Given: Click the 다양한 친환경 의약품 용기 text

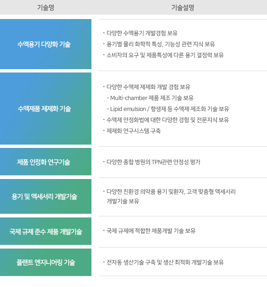Looking at the screenshot, I should [x=171, y=191].
